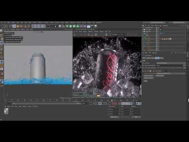Screen dimensions: 189x142
Task: Click the fourth green MoGraph-style icon
Action: point(78,26)
